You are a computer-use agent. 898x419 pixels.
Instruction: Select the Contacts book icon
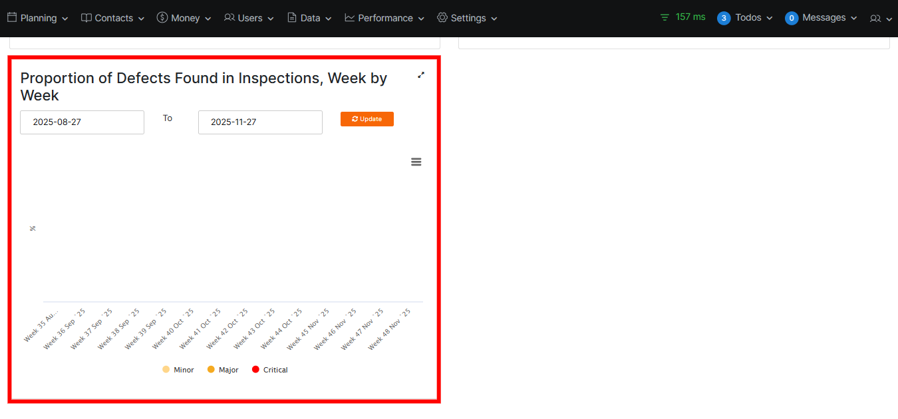86,18
